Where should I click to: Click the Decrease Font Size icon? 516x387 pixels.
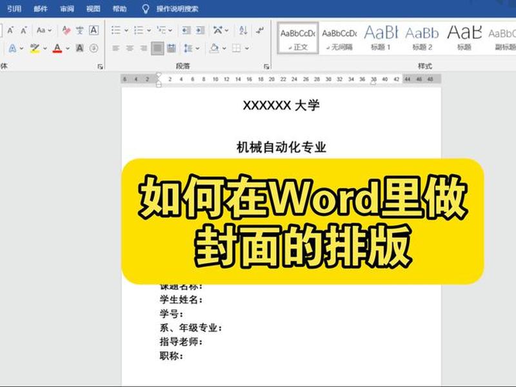(x=24, y=30)
